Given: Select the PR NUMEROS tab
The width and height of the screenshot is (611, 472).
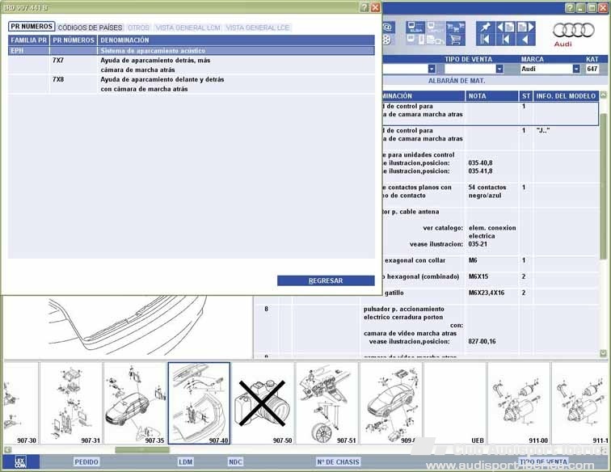Looking at the screenshot, I should point(31,27).
